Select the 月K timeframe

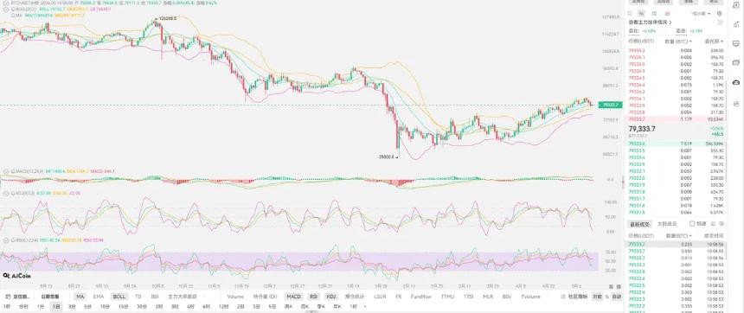click(x=305, y=306)
